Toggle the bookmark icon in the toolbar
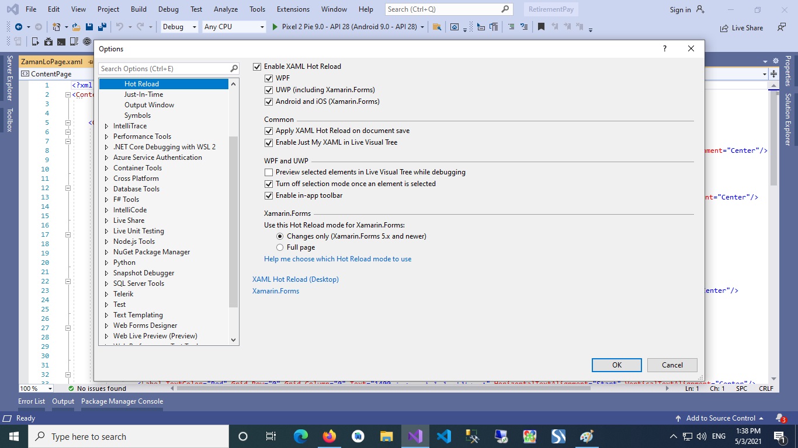The width and height of the screenshot is (798, 448). (x=541, y=27)
